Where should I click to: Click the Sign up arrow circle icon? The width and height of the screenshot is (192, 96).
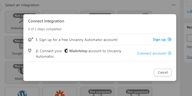[x=170, y=39]
